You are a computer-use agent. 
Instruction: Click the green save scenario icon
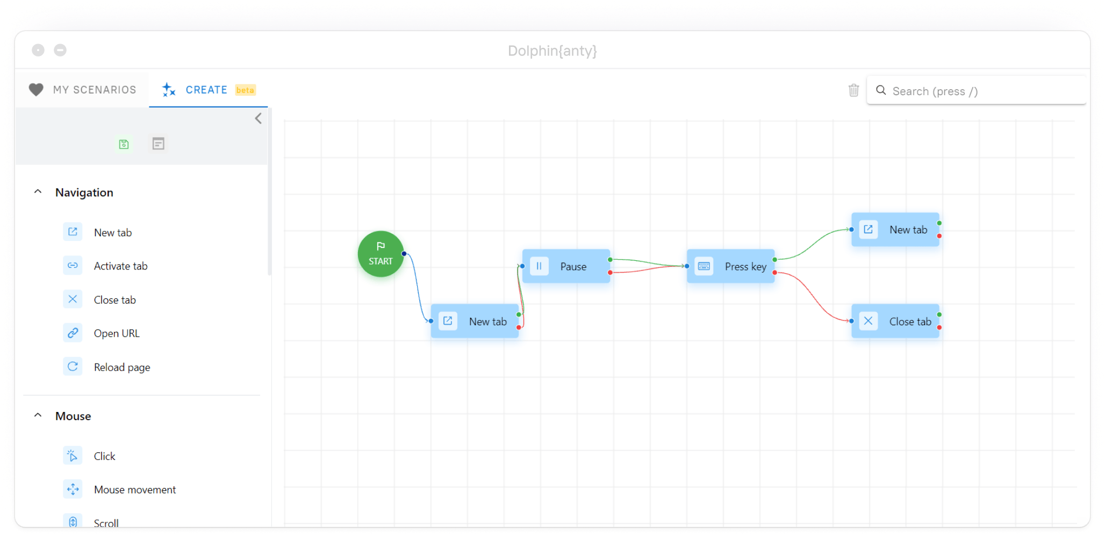pos(124,144)
